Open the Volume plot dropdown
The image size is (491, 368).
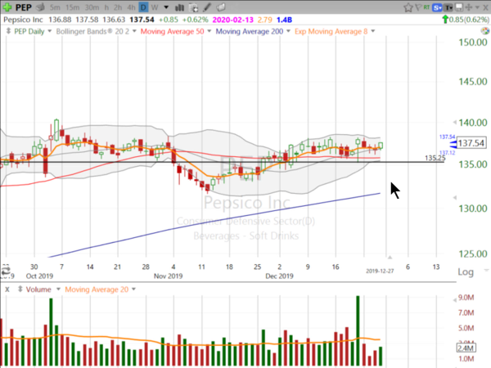tap(58, 289)
